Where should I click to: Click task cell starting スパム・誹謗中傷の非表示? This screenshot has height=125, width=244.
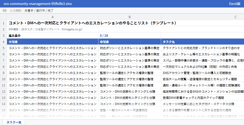[202, 60]
